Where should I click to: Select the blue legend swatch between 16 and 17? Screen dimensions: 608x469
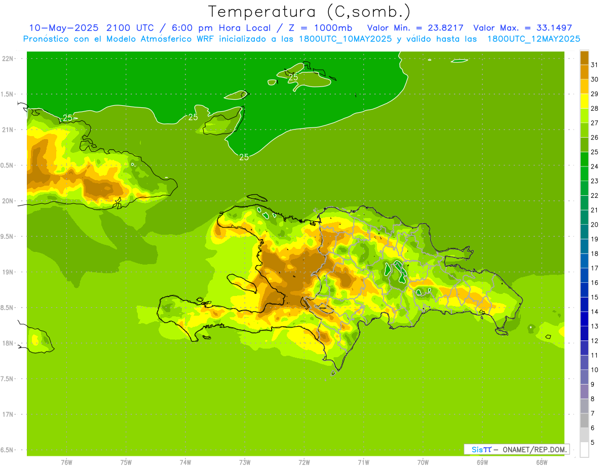click(584, 275)
